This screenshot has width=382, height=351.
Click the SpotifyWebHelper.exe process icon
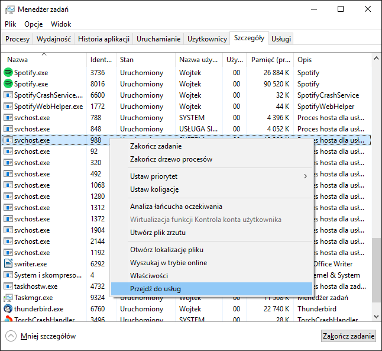click(x=8, y=107)
